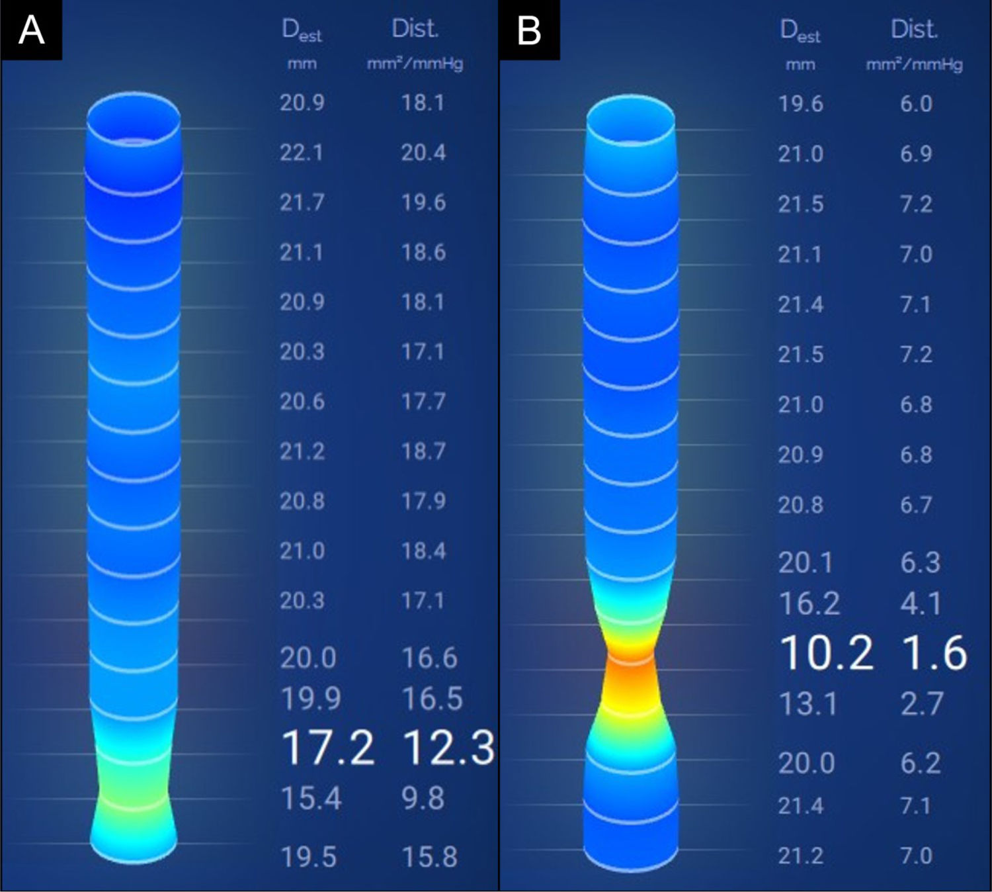Select the 13.1 diameter reading in panel B
Viewport: 992px width, 892px height.
[x=808, y=703]
